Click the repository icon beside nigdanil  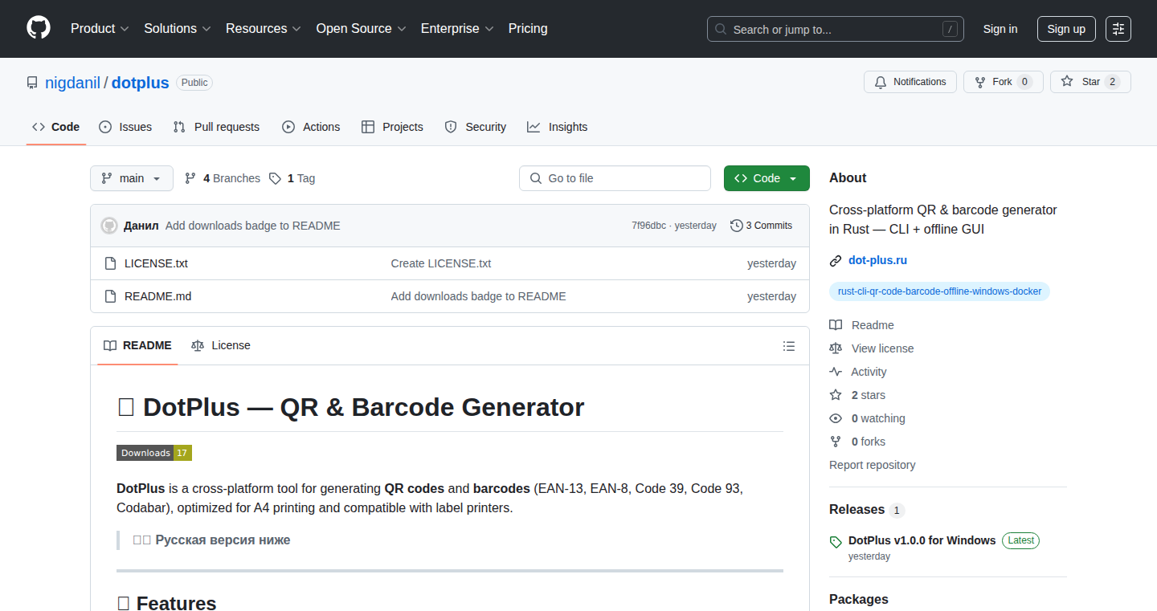[x=32, y=83]
